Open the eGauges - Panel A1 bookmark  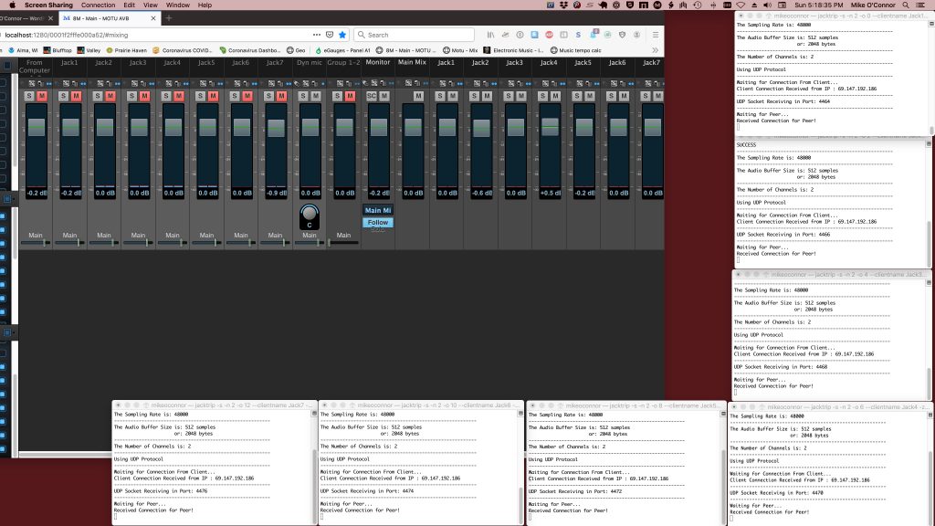(x=343, y=51)
